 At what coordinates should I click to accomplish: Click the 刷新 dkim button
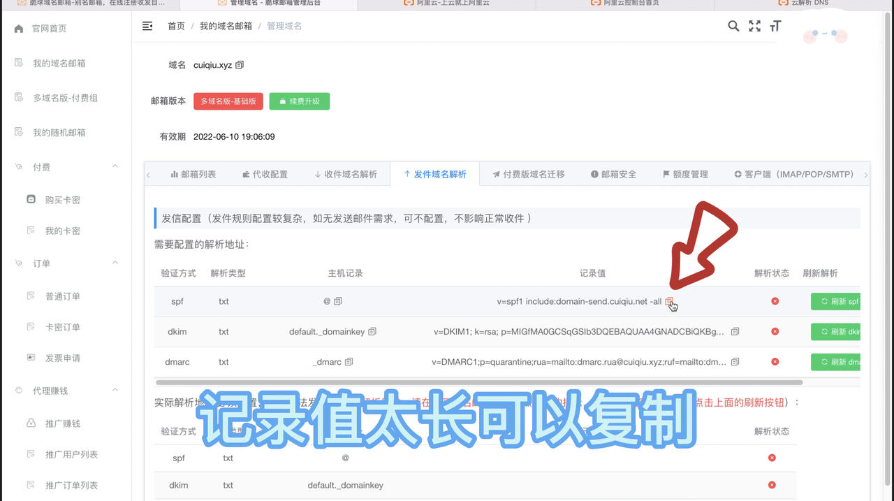click(836, 332)
